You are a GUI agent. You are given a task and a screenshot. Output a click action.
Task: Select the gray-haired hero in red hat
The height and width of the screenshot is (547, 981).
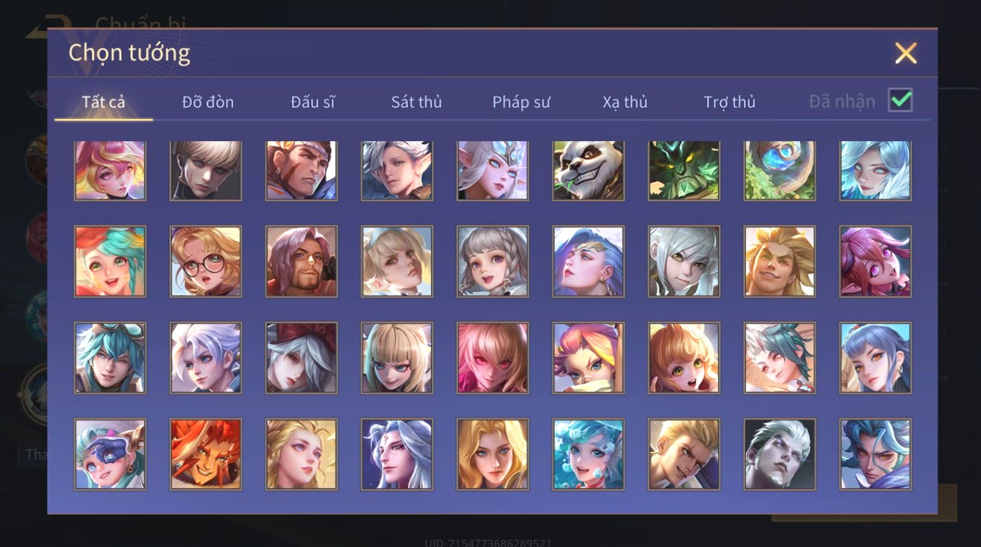(x=301, y=358)
